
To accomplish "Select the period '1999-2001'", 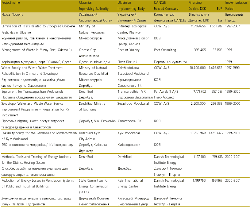I will click(x=232, y=133).
